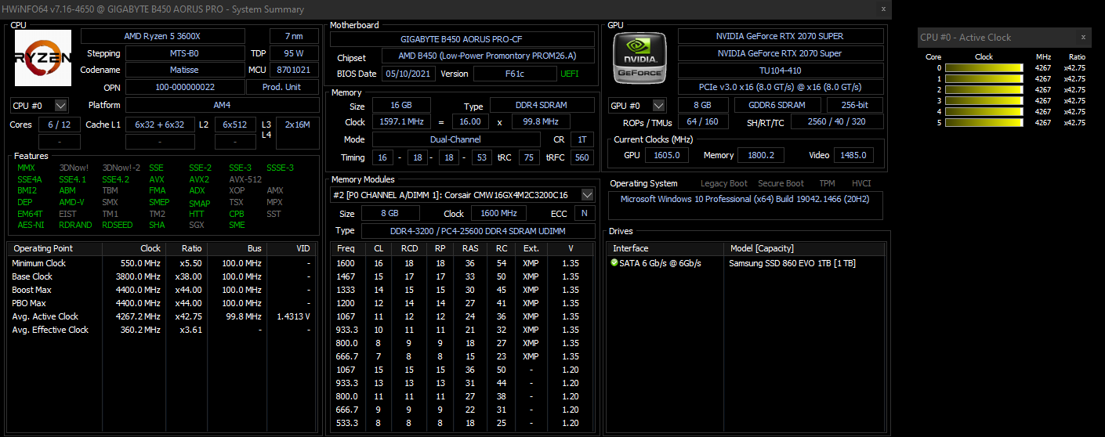Image resolution: width=1105 pixels, height=437 pixels.
Task: Click the Secure Boot label
Action: [x=781, y=183]
